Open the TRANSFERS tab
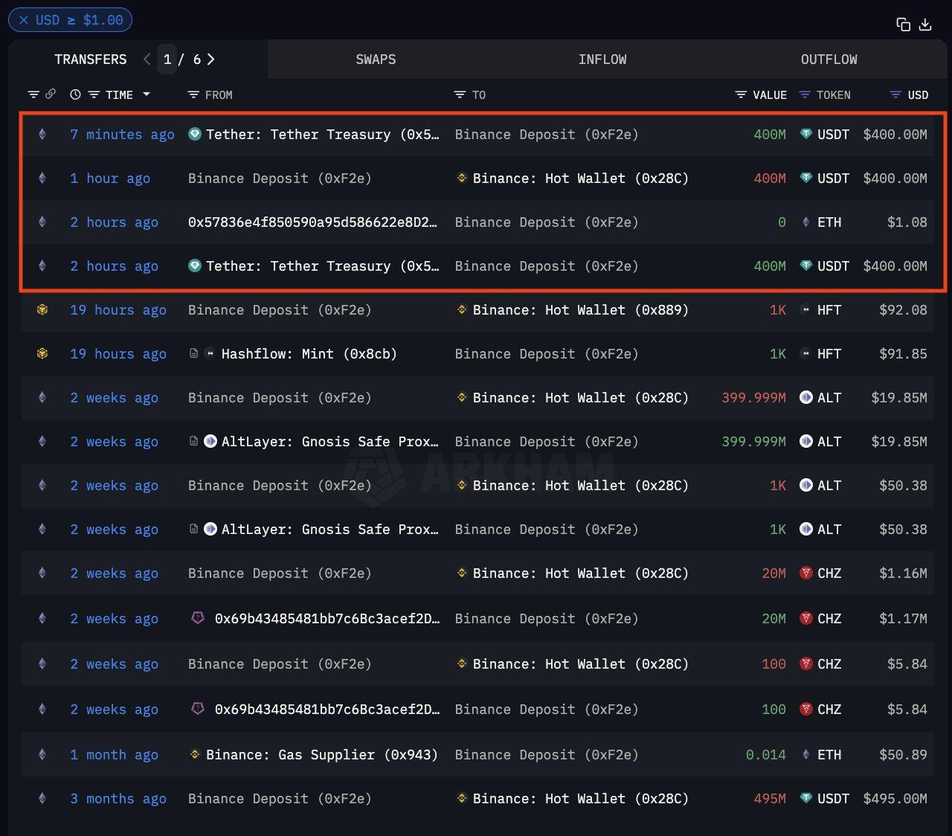Viewport: 952px width, 836px height. point(91,60)
